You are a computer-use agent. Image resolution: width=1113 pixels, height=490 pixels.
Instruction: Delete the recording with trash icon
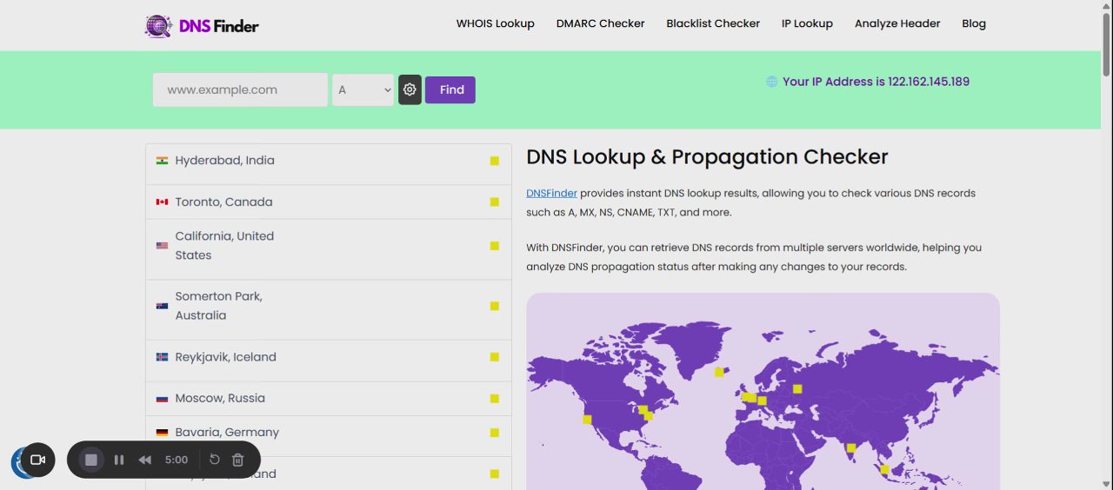point(238,460)
